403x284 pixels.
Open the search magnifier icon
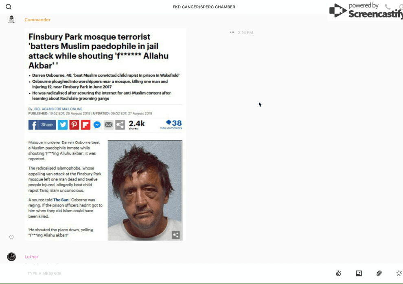pyautogui.click(x=9, y=7)
